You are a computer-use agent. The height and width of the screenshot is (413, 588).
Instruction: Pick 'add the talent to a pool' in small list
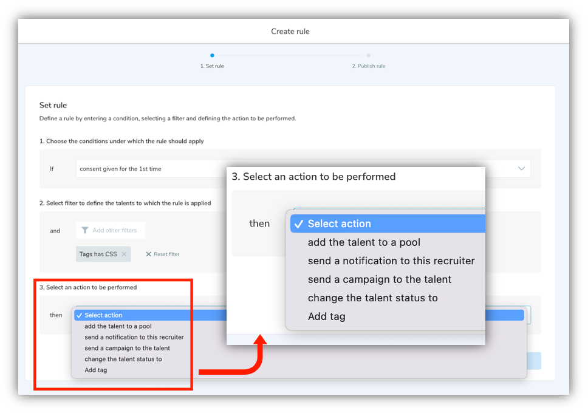pos(118,326)
